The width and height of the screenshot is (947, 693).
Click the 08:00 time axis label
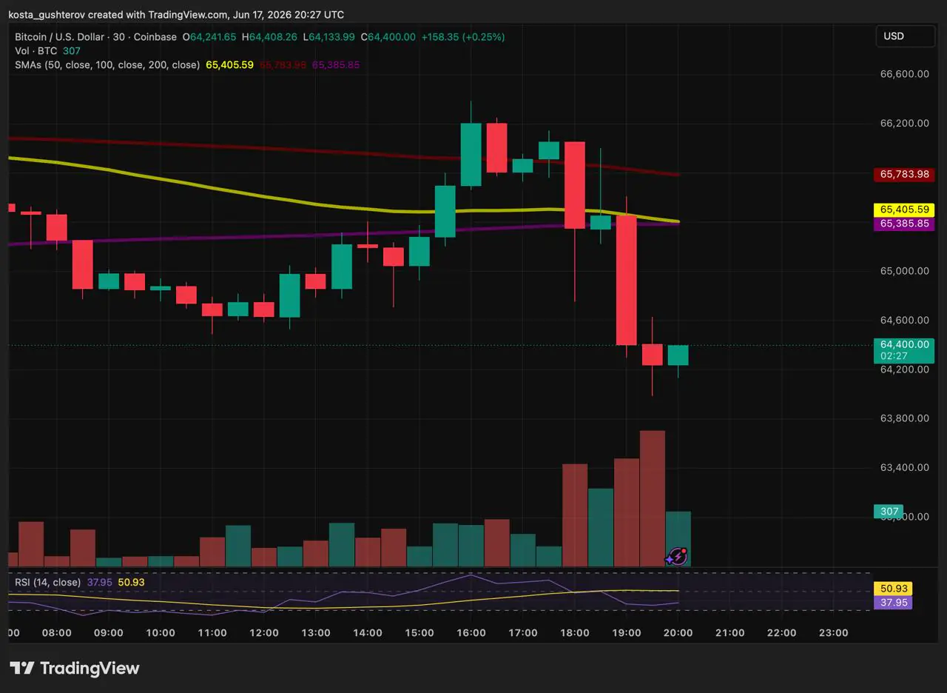tap(57, 633)
